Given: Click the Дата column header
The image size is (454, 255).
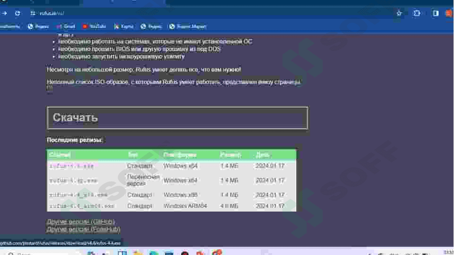Looking at the screenshot, I should click(x=262, y=155).
